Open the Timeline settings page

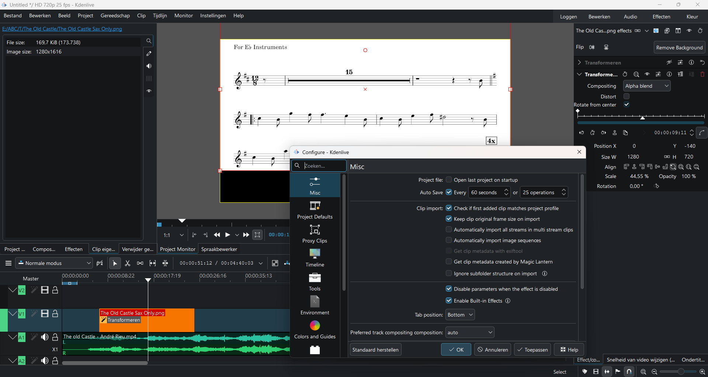click(x=315, y=258)
